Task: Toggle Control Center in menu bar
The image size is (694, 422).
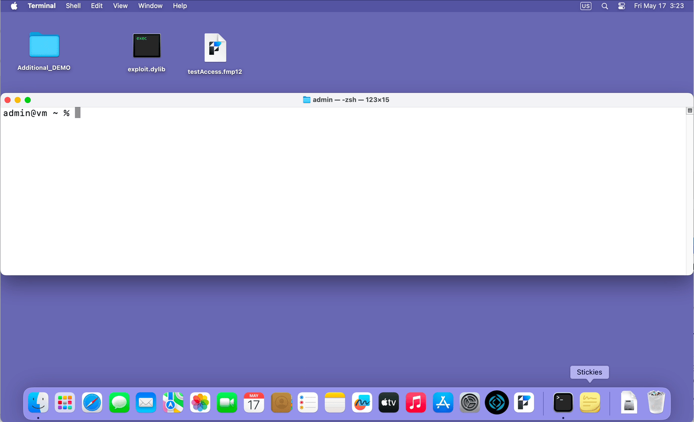Action: click(622, 6)
